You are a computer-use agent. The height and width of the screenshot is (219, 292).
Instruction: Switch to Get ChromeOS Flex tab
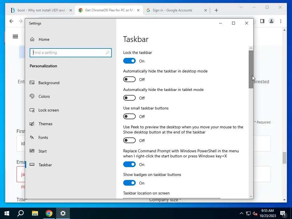[x=109, y=10]
